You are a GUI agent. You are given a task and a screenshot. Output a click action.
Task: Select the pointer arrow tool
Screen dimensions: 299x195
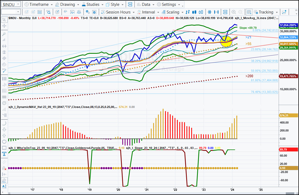coord(4,20)
